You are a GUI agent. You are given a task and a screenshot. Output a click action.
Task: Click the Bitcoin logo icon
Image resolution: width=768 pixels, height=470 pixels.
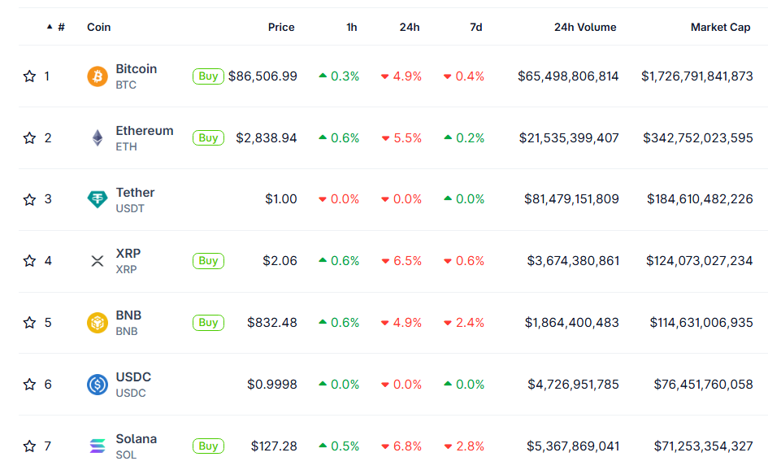[98, 76]
